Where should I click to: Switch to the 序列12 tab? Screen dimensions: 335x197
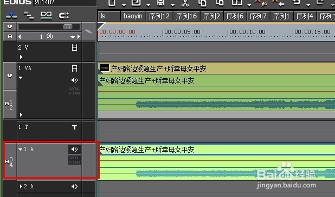(x=159, y=16)
